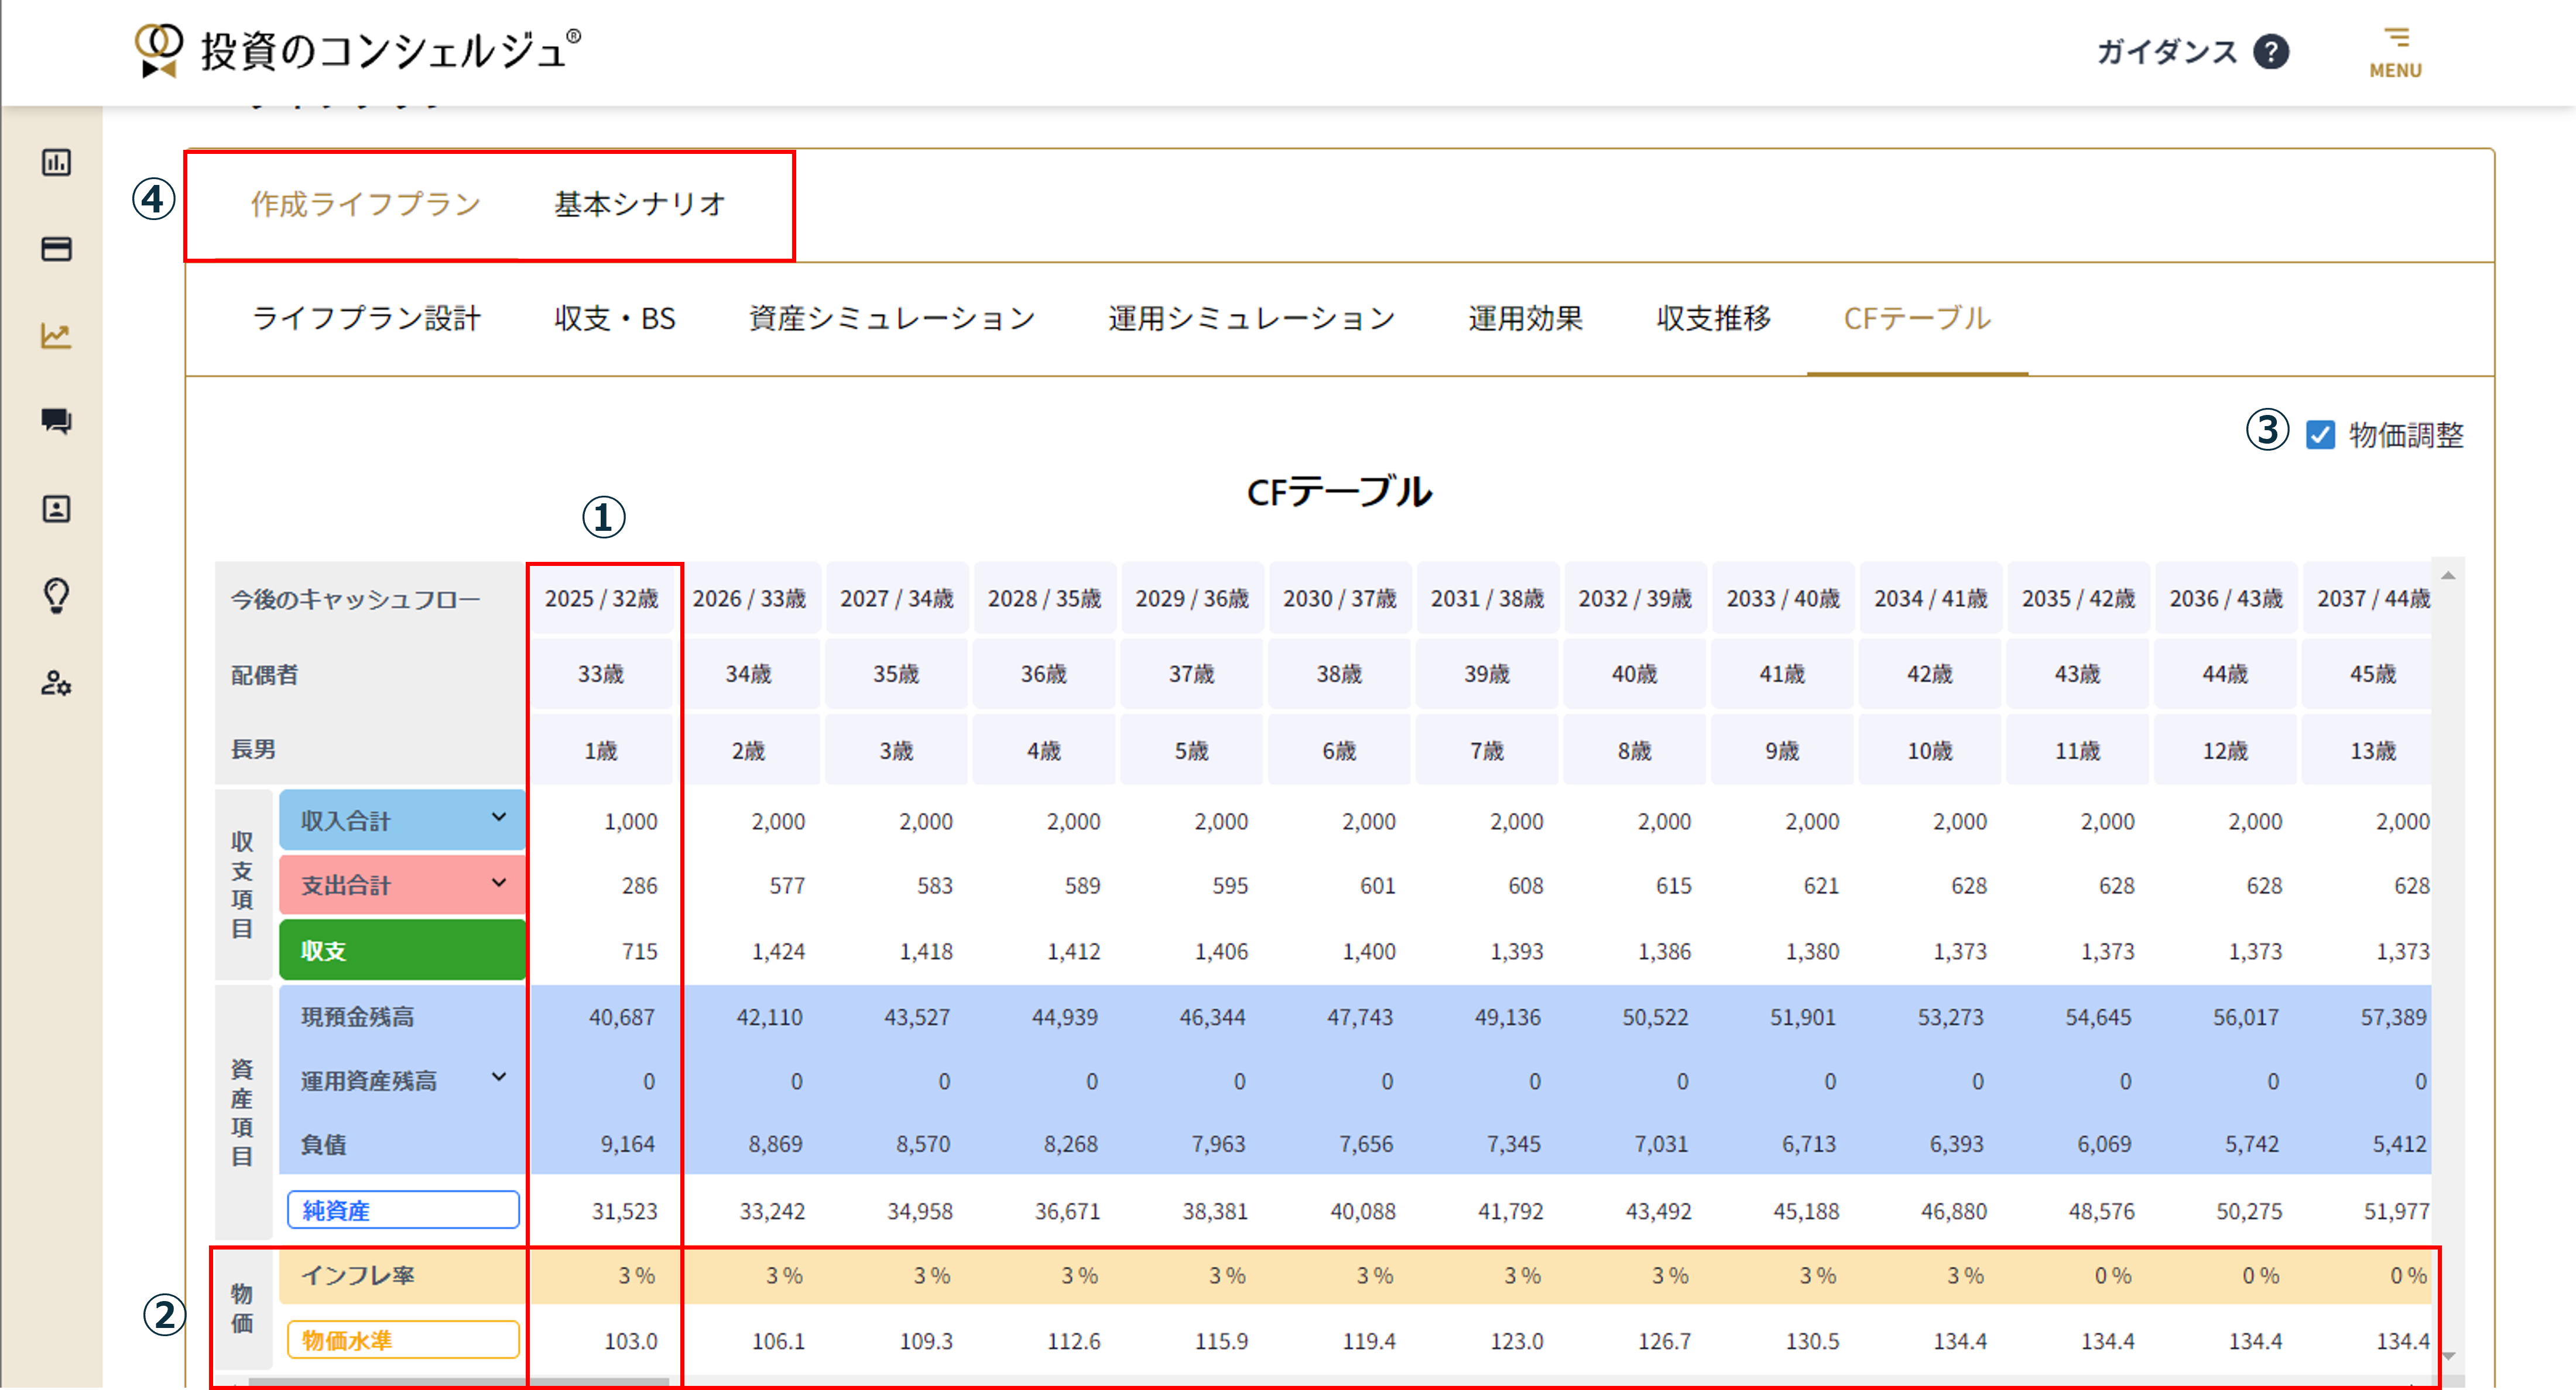
Task: Click the 2034 / 41歳 column header
Action: tap(1930, 598)
